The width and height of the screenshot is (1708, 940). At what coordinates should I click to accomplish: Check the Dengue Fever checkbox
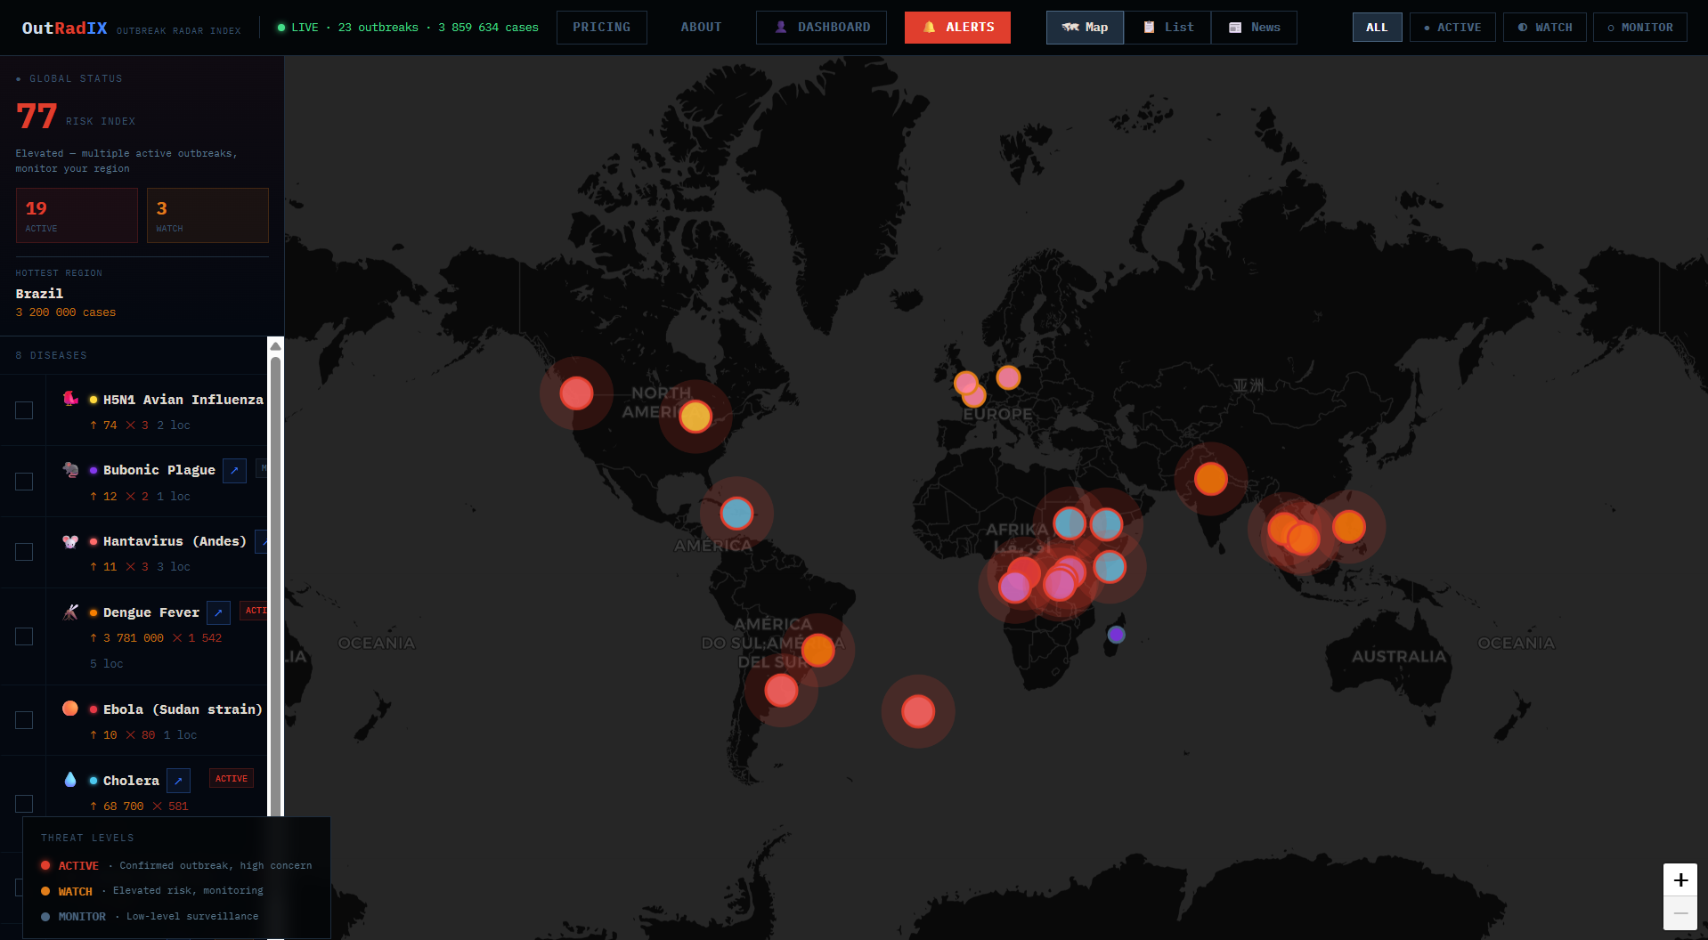(24, 636)
